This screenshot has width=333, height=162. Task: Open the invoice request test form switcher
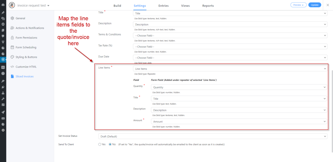coord(33,6)
